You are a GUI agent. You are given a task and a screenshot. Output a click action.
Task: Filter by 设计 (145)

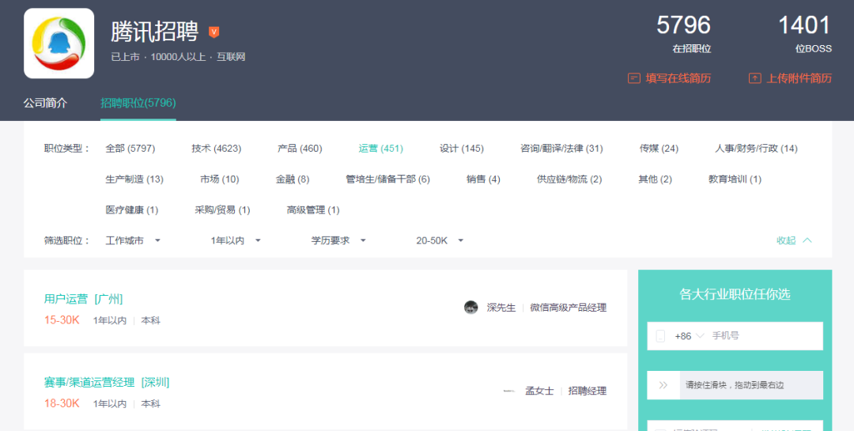click(461, 148)
